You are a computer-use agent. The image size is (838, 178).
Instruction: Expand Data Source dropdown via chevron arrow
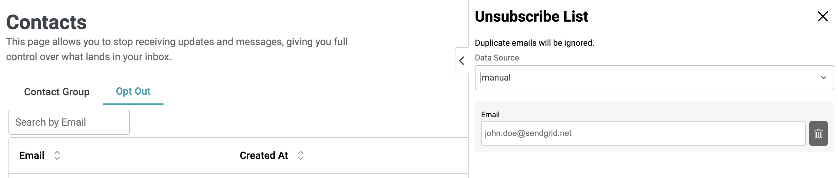pos(823,78)
